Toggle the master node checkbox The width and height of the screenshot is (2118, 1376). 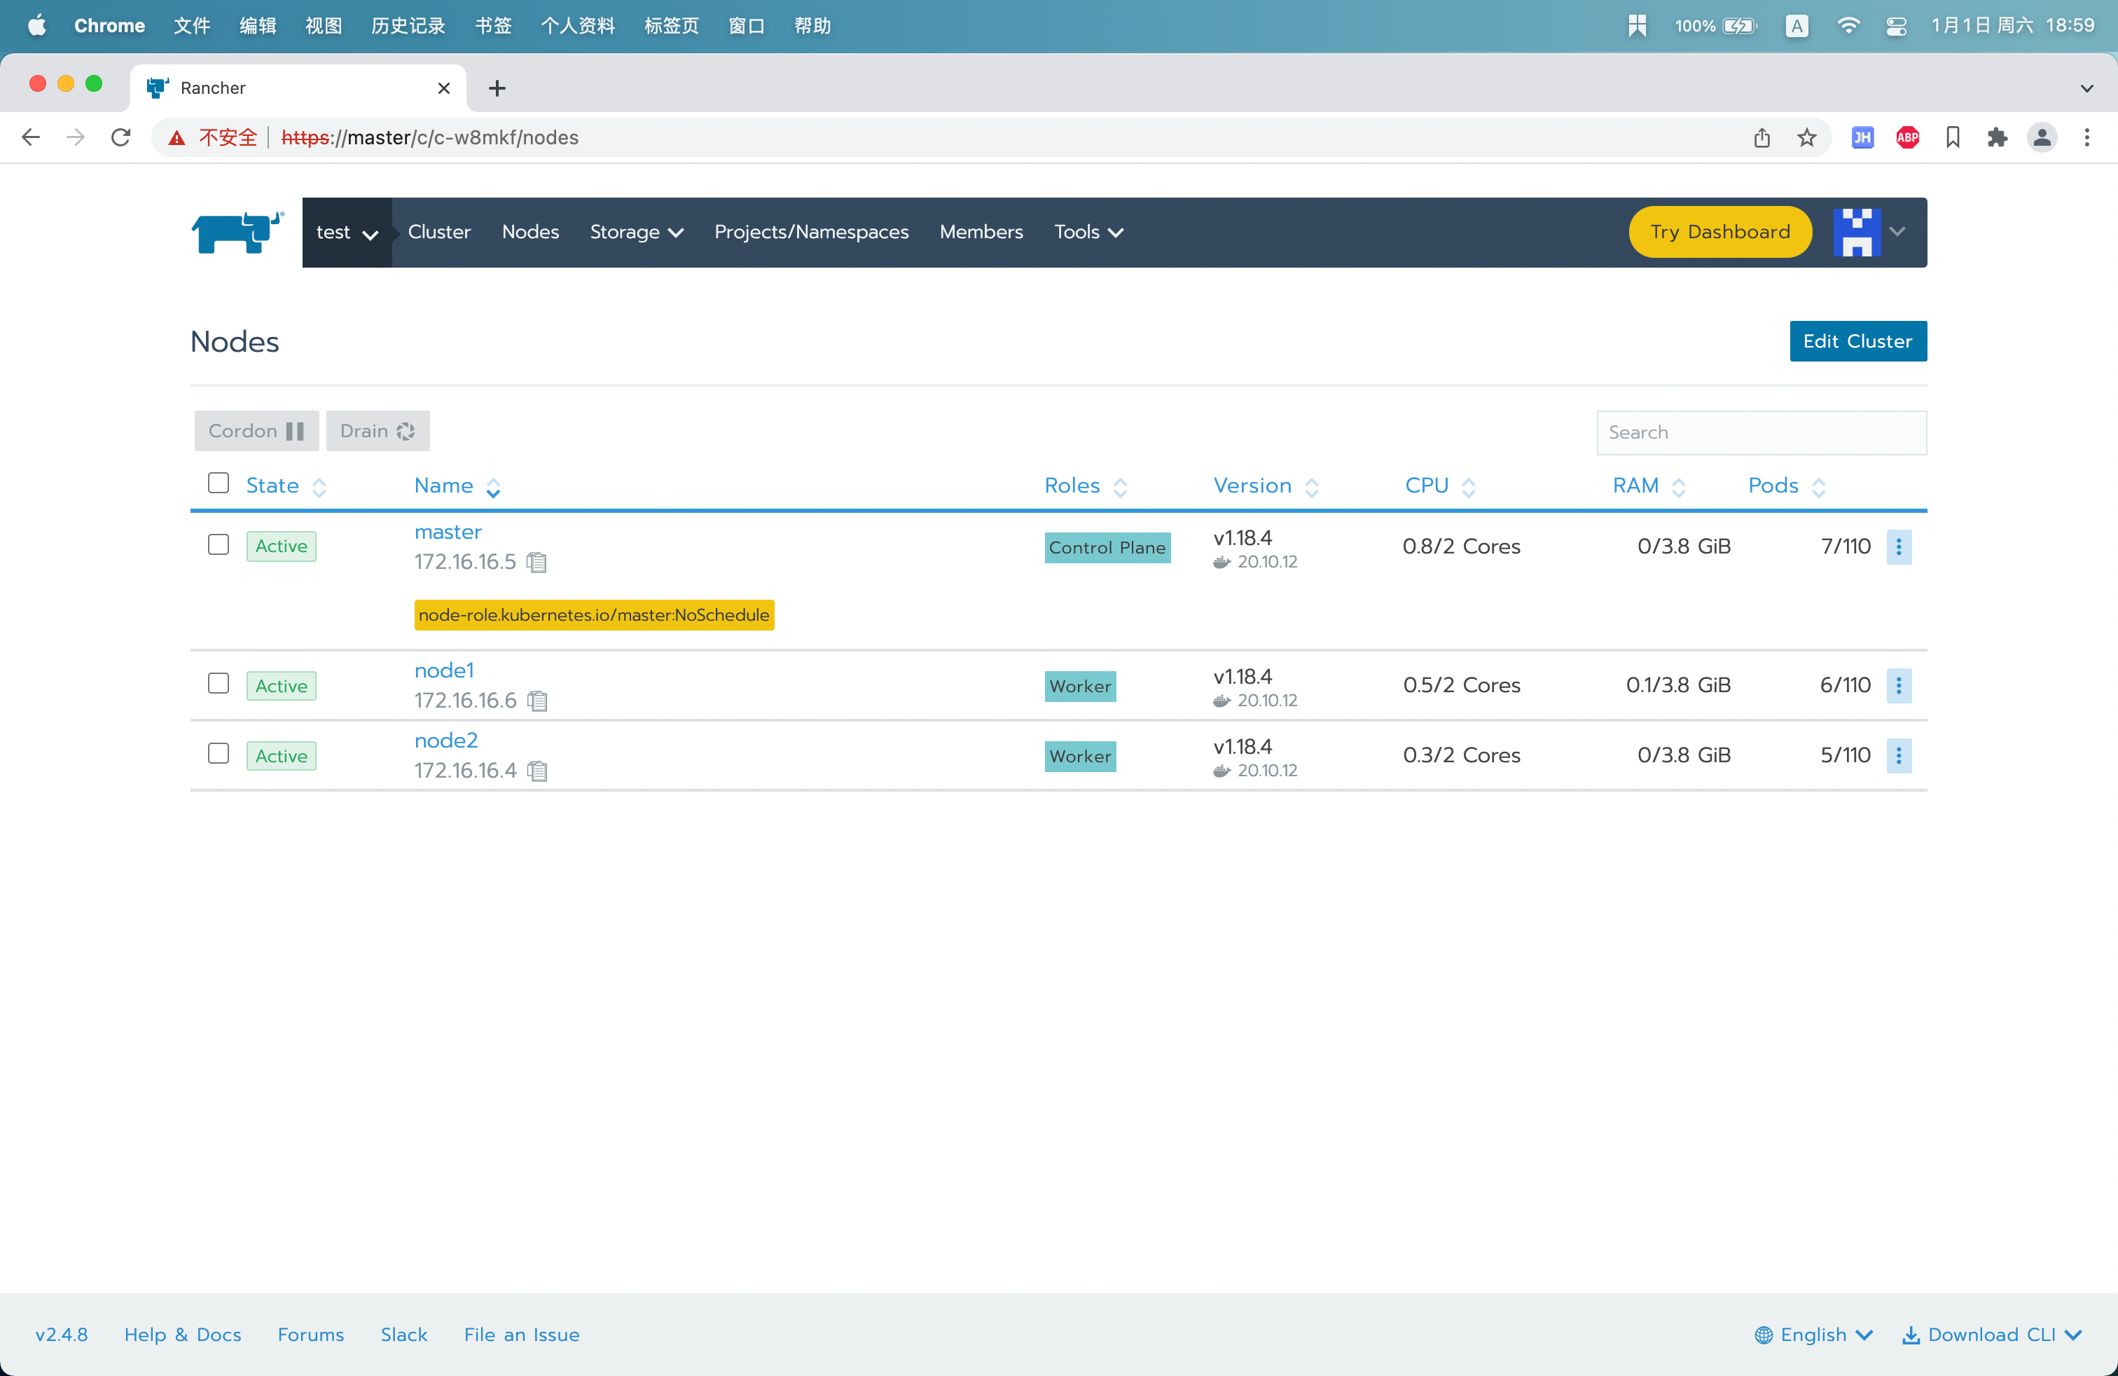click(218, 544)
